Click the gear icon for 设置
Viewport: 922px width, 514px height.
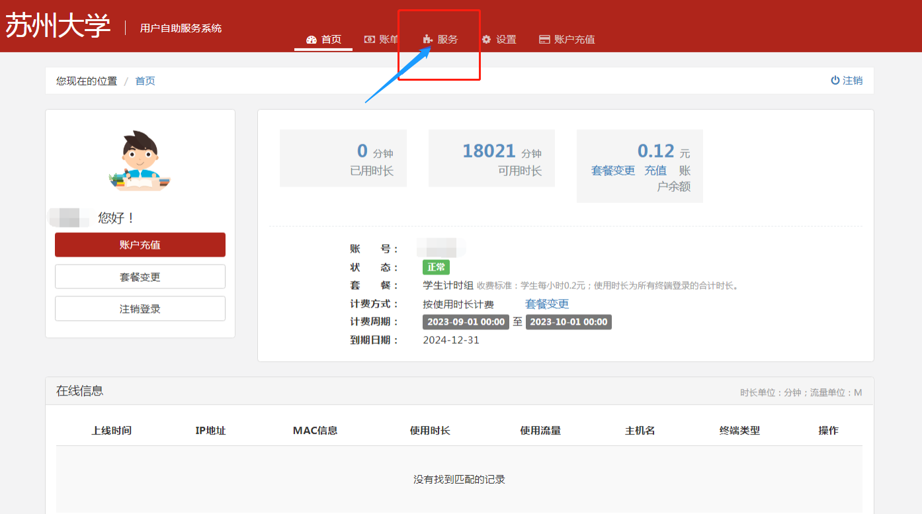coord(487,40)
